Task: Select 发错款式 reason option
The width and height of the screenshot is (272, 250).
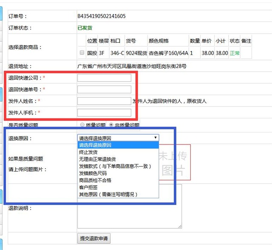Action: pos(118,166)
